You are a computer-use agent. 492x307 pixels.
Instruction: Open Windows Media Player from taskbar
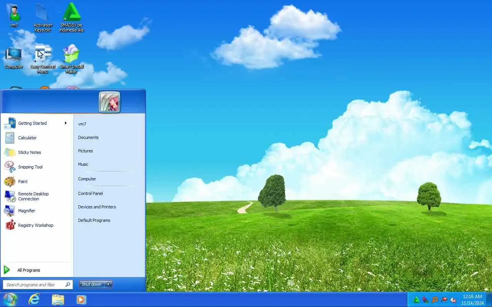tap(81, 299)
